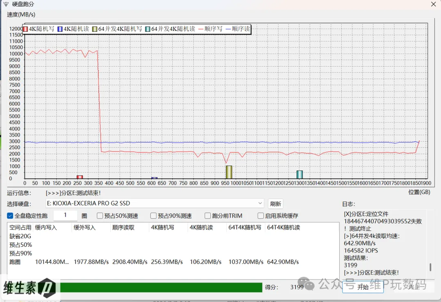The image size is (441, 302).
Task: Click the red 4K随机写 bar in chart
Action: click(x=80, y=177)
